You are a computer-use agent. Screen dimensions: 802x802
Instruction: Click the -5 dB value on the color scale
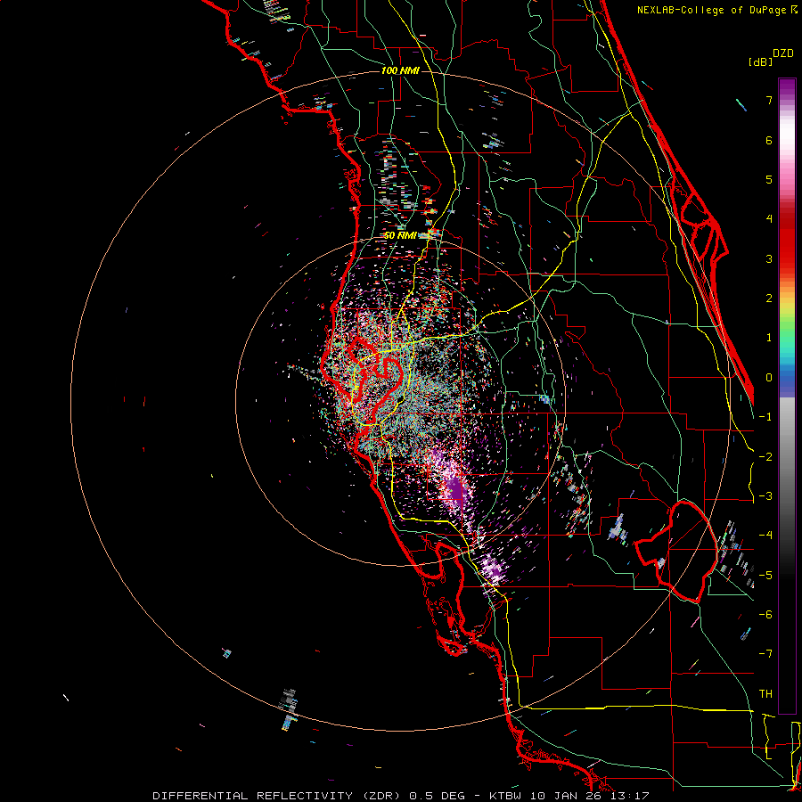click(x=765, y=575)
